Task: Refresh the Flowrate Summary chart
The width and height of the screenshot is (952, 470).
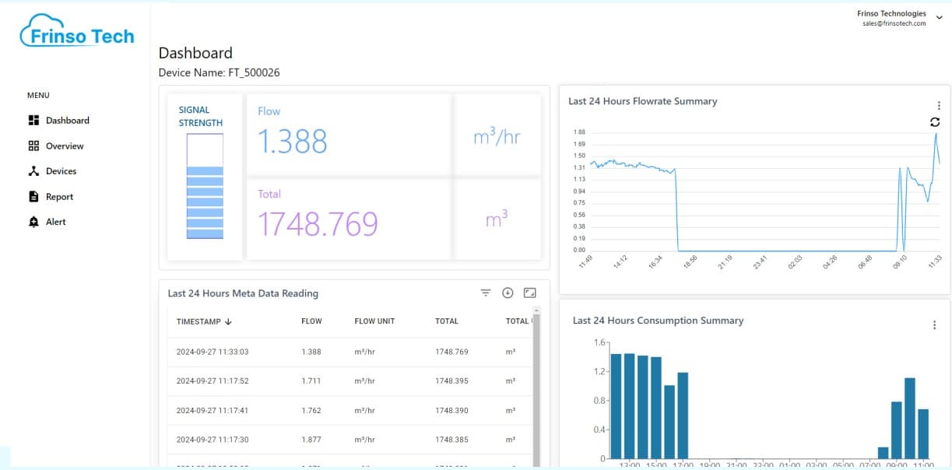Action: tap(935, 122)
